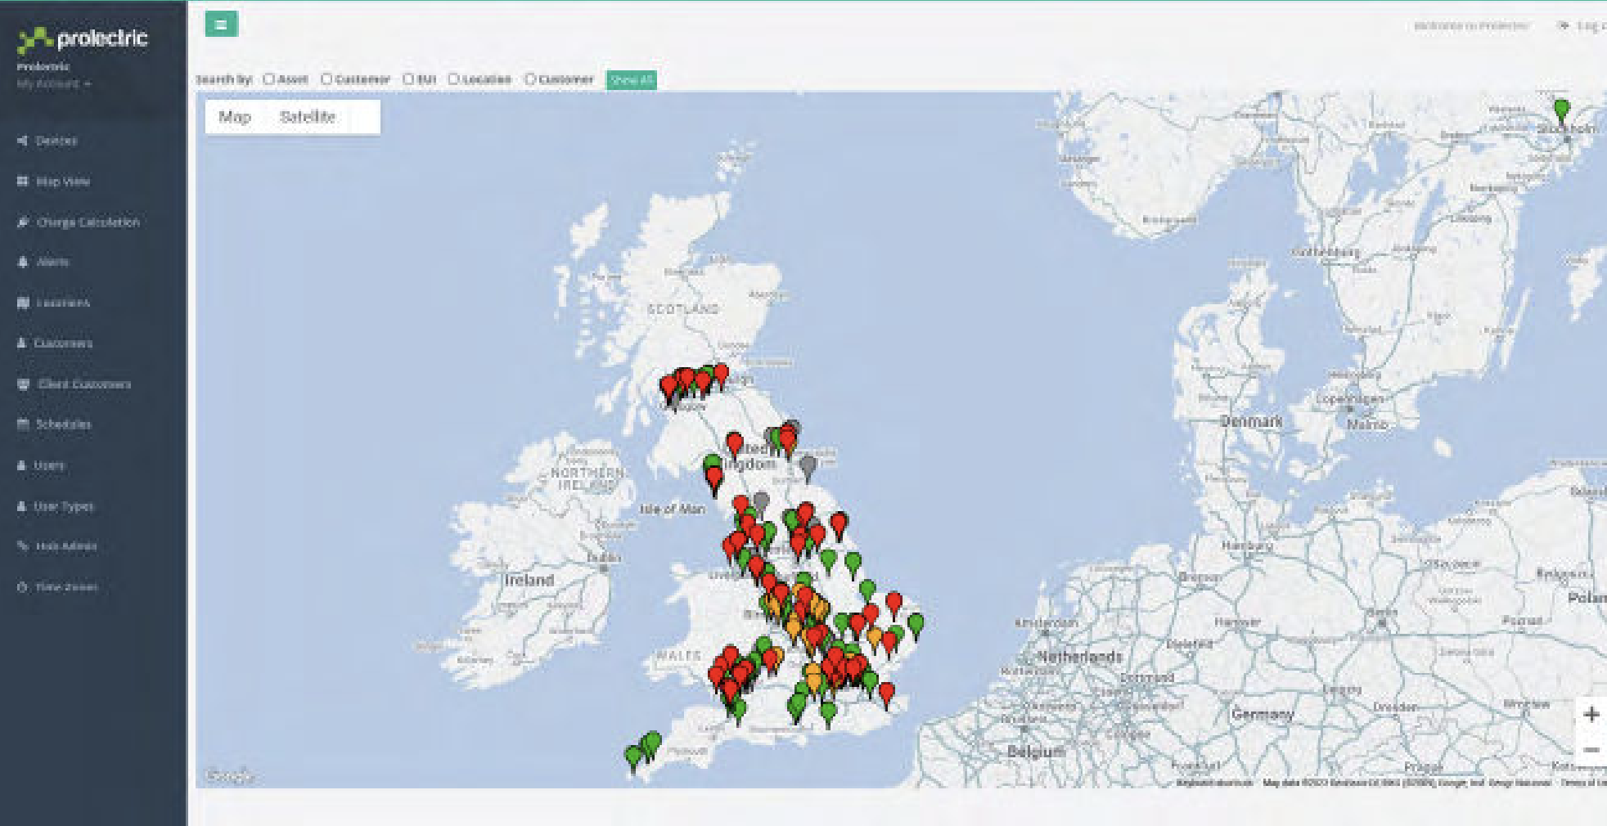Click the Alerts bell icon in sidebar
Screen dimensions: 1607x826
[23, 263]
